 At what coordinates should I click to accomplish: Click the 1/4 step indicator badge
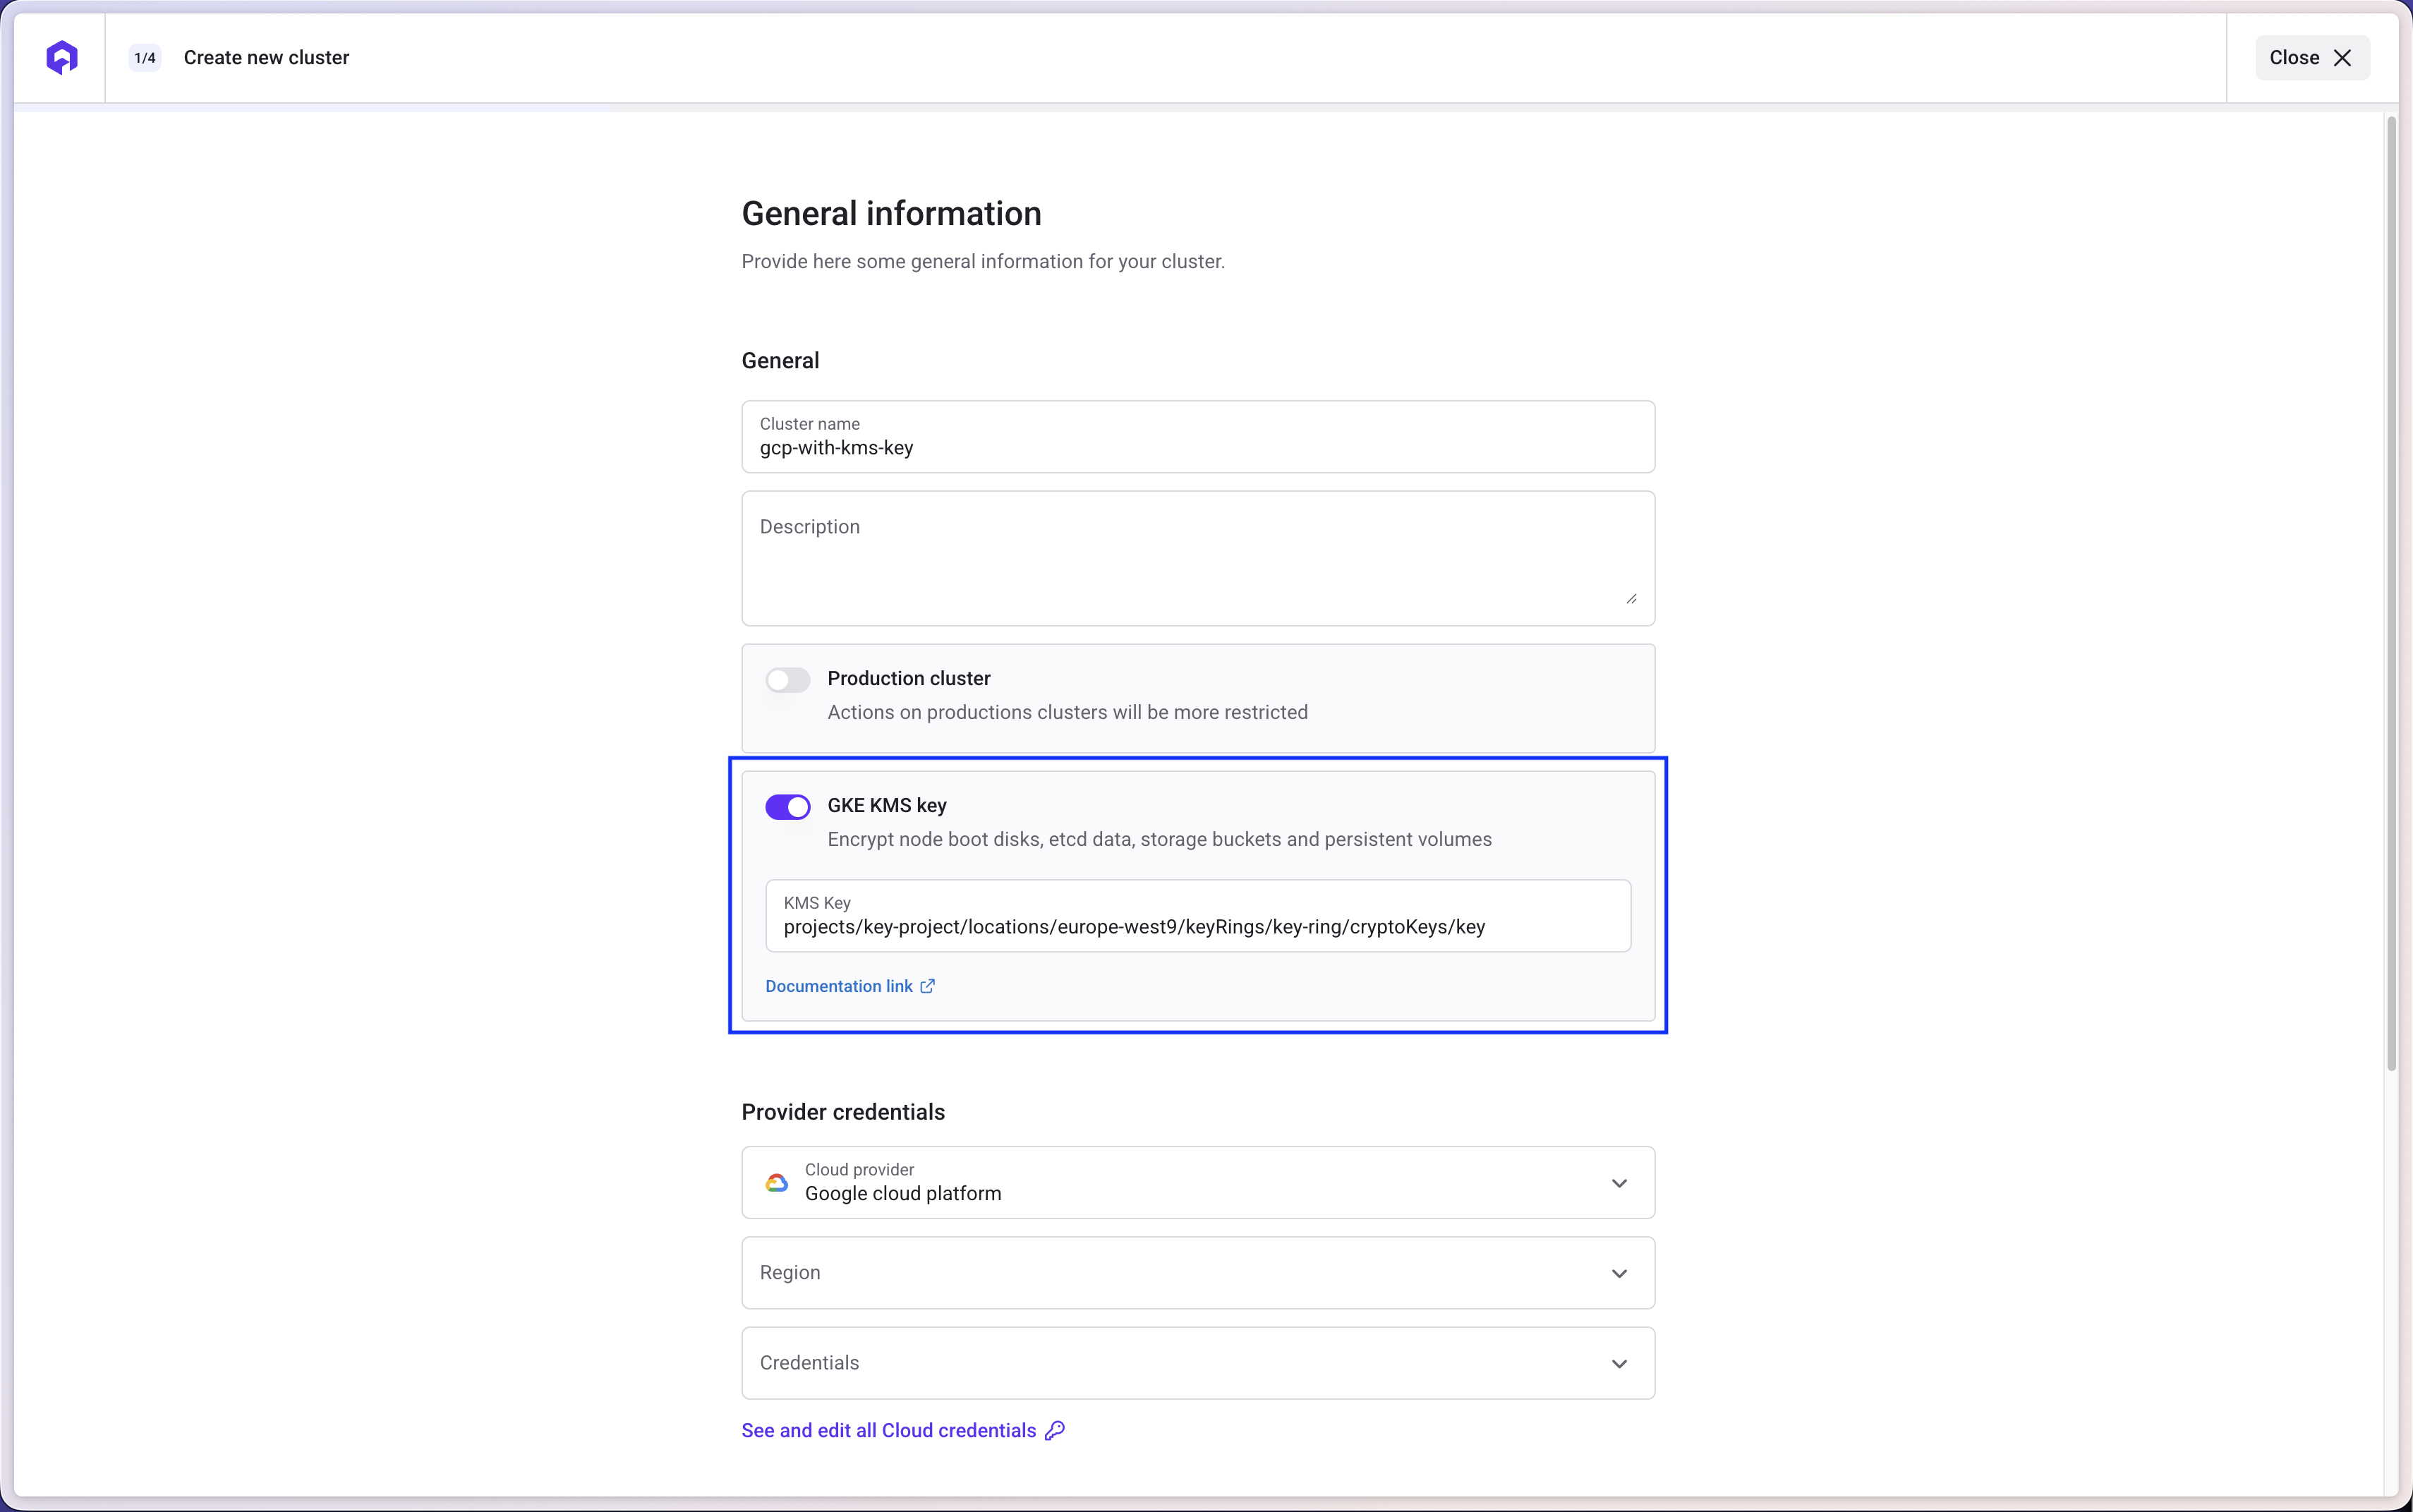(x=145, y=58)
